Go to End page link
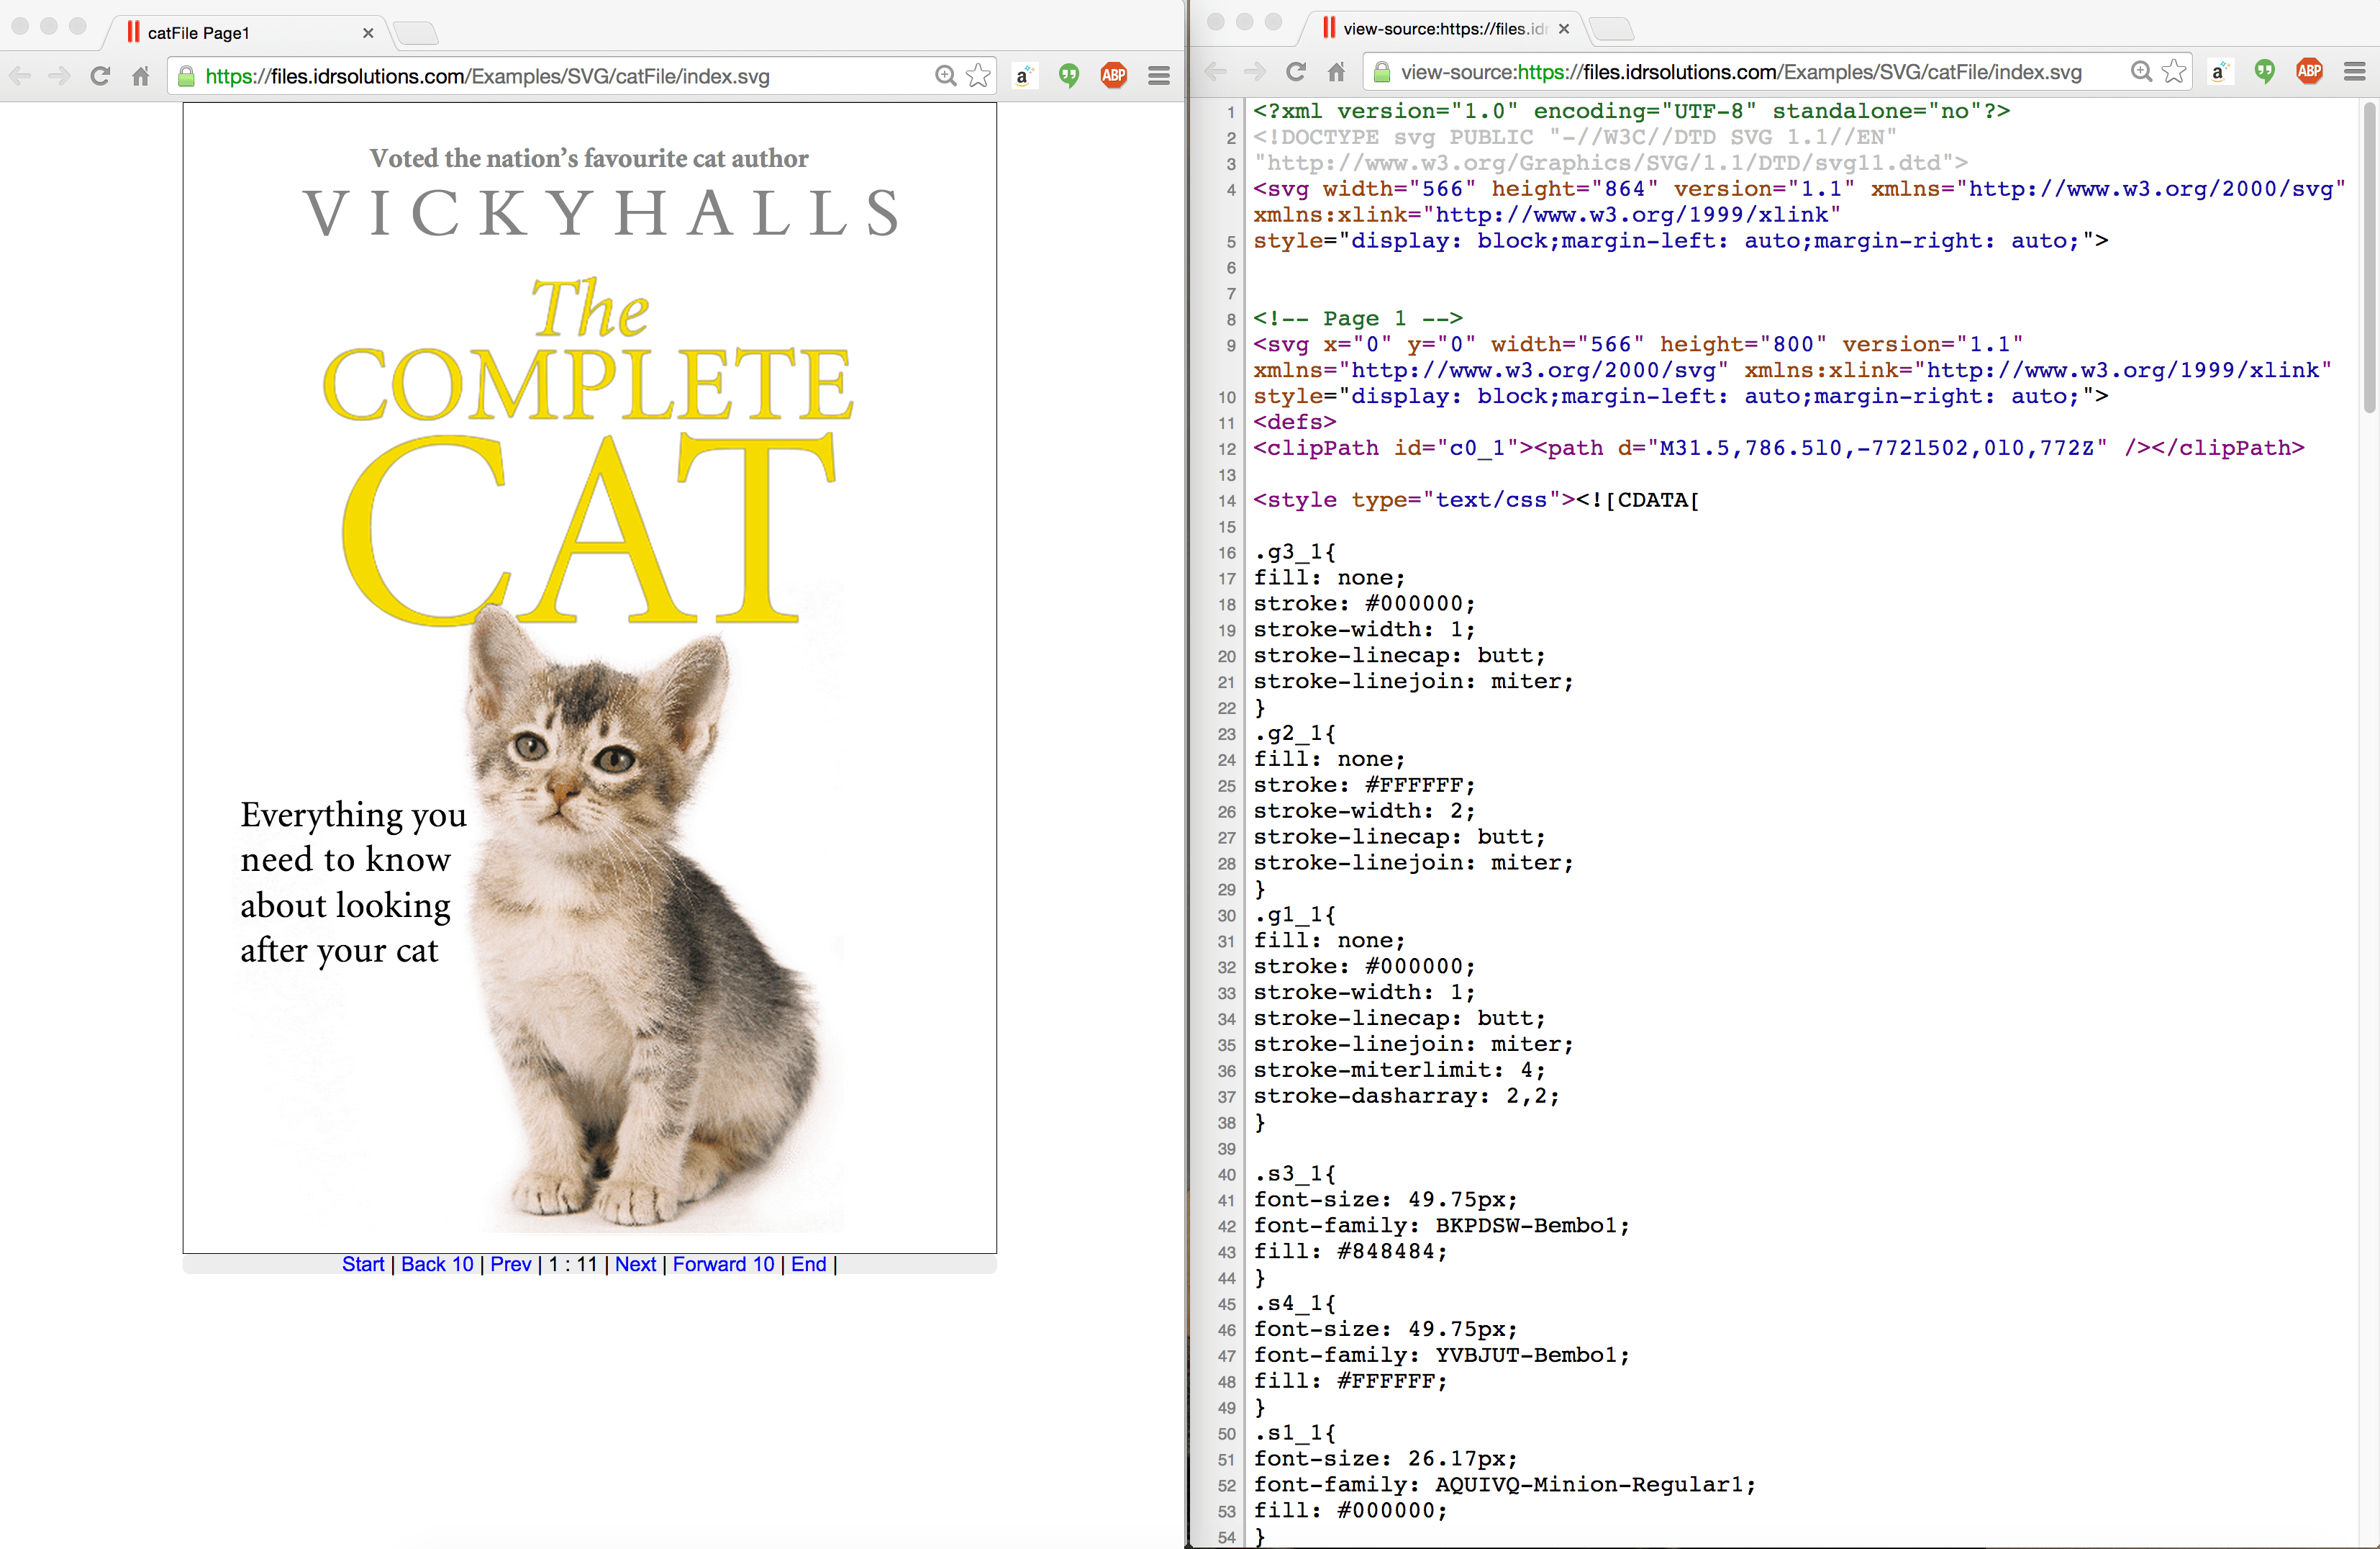 (x=808, y=1264)
